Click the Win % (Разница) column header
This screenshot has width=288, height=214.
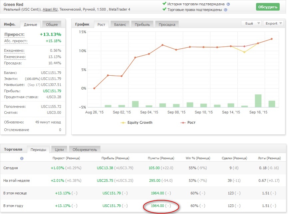click(198, 158)
